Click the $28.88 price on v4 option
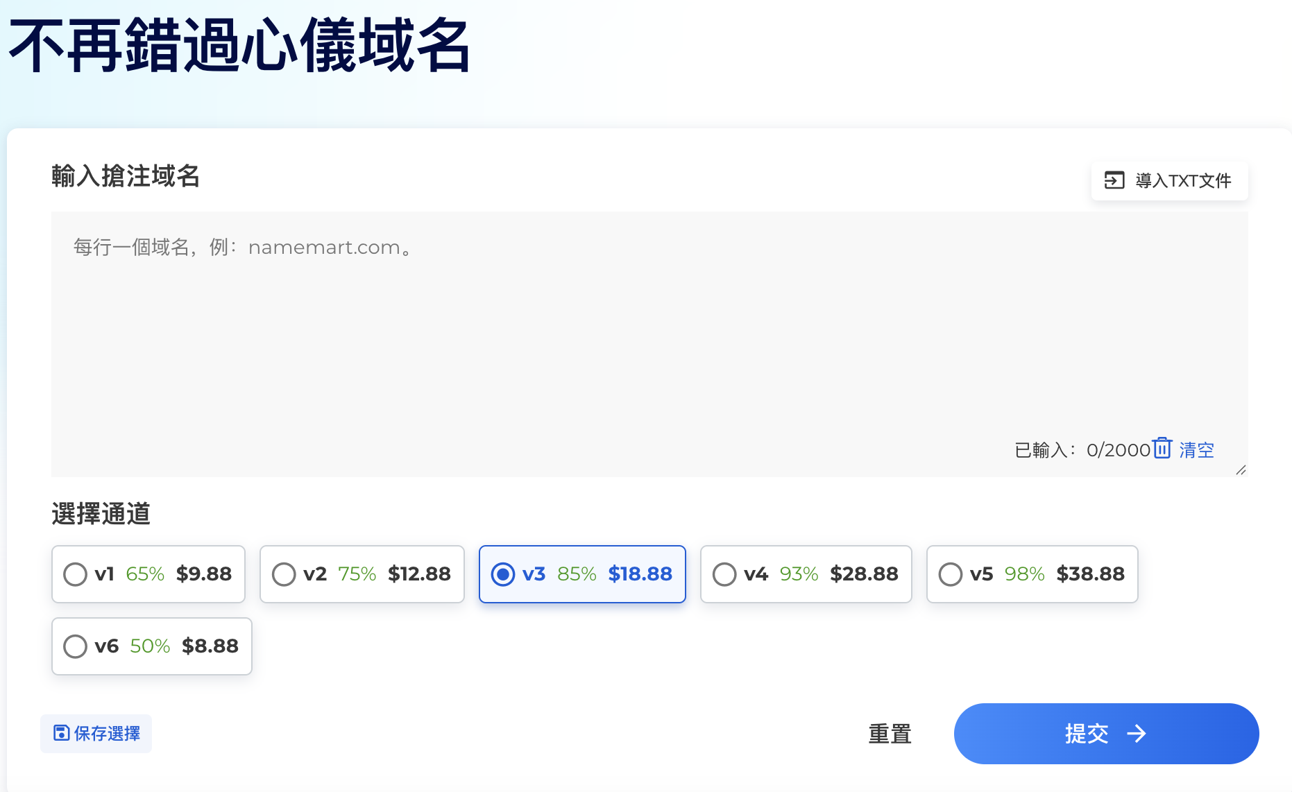Image resolution: width=1292 pixels, height=792 pixels. [x=864, y=574]
